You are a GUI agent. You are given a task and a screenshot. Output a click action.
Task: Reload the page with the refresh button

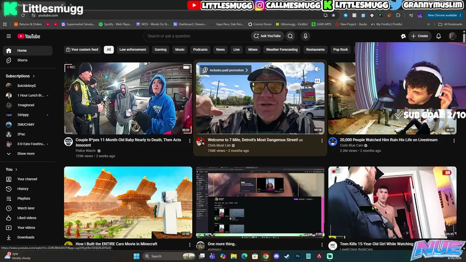coord(23,15)
